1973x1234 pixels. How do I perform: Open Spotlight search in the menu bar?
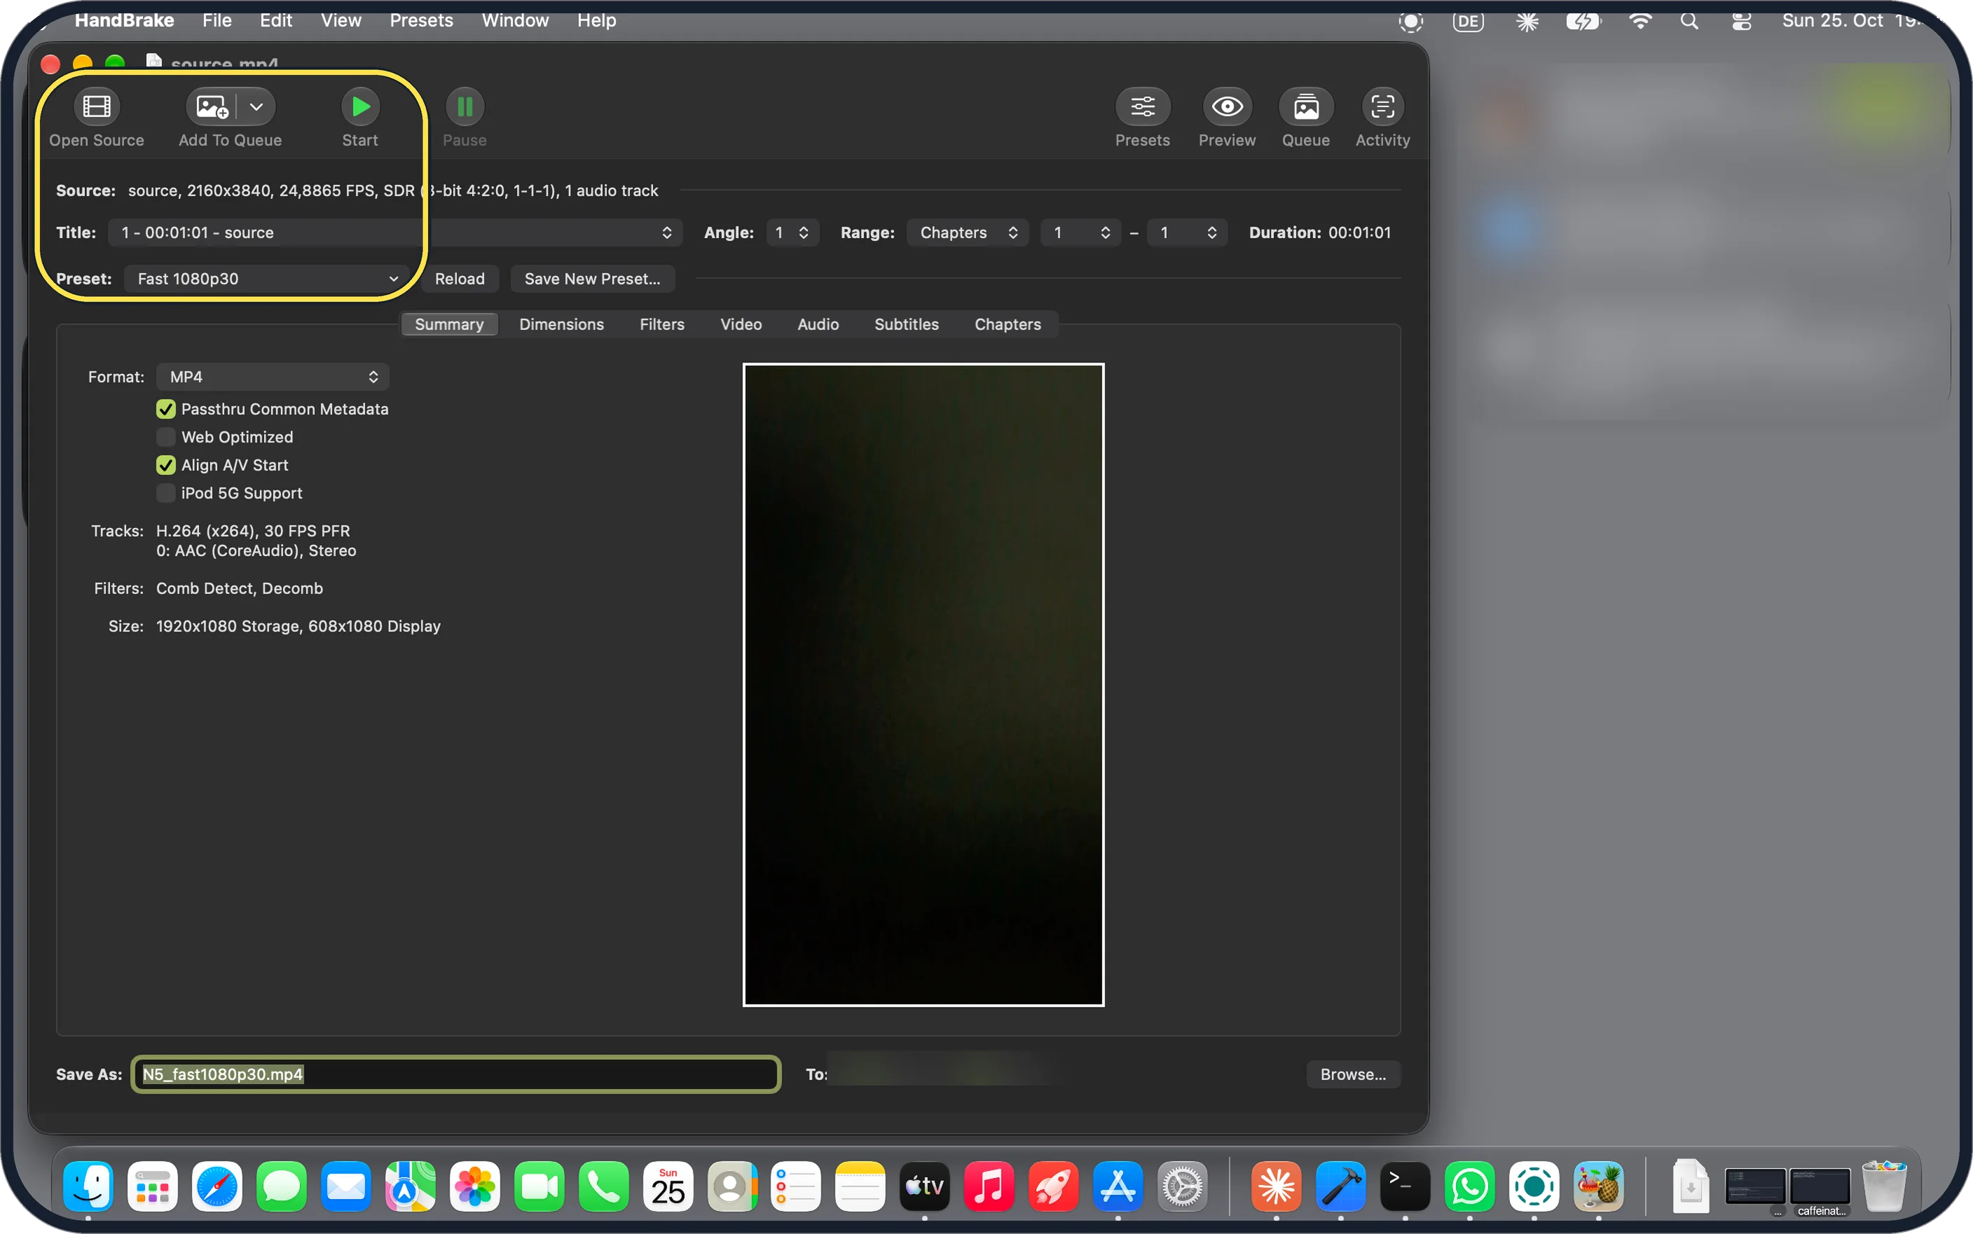[x=1689, y=21]
